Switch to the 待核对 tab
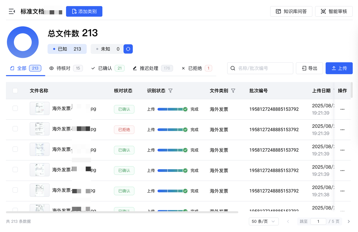This screenshot has height=232, width=358. (x=66, y=68)
